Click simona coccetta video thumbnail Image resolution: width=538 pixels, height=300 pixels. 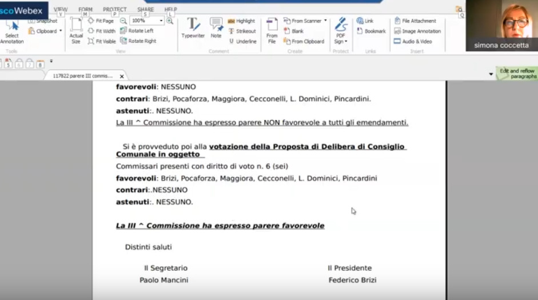501,26
